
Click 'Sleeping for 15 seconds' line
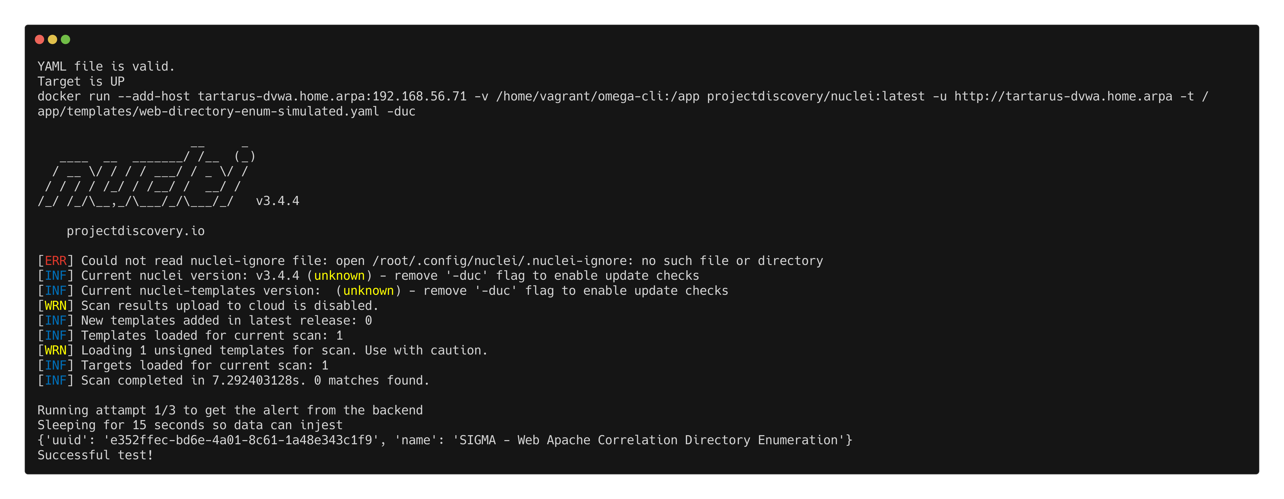tap(190, 425)
